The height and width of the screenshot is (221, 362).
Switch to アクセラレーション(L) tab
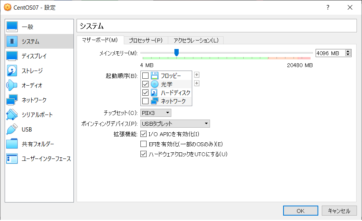click(x=196, y=40)
